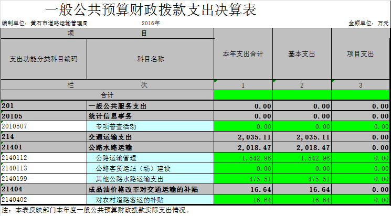This screenshot has height=216, width=391.
Task: Click the 成品油价格改革对交通运输的补贴 cell
Action: 150,189
